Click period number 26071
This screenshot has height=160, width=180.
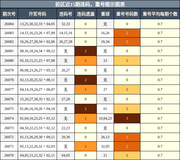coord(9,146)
